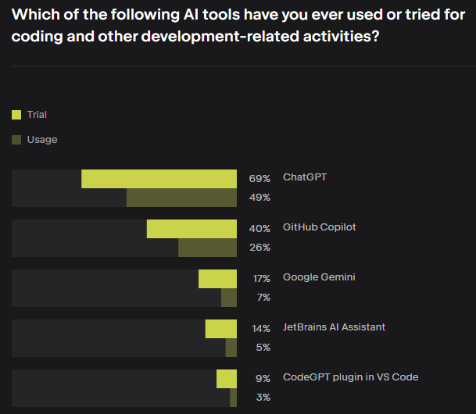Click the 69% value for ChatGPT

click(x=259, y=179)
